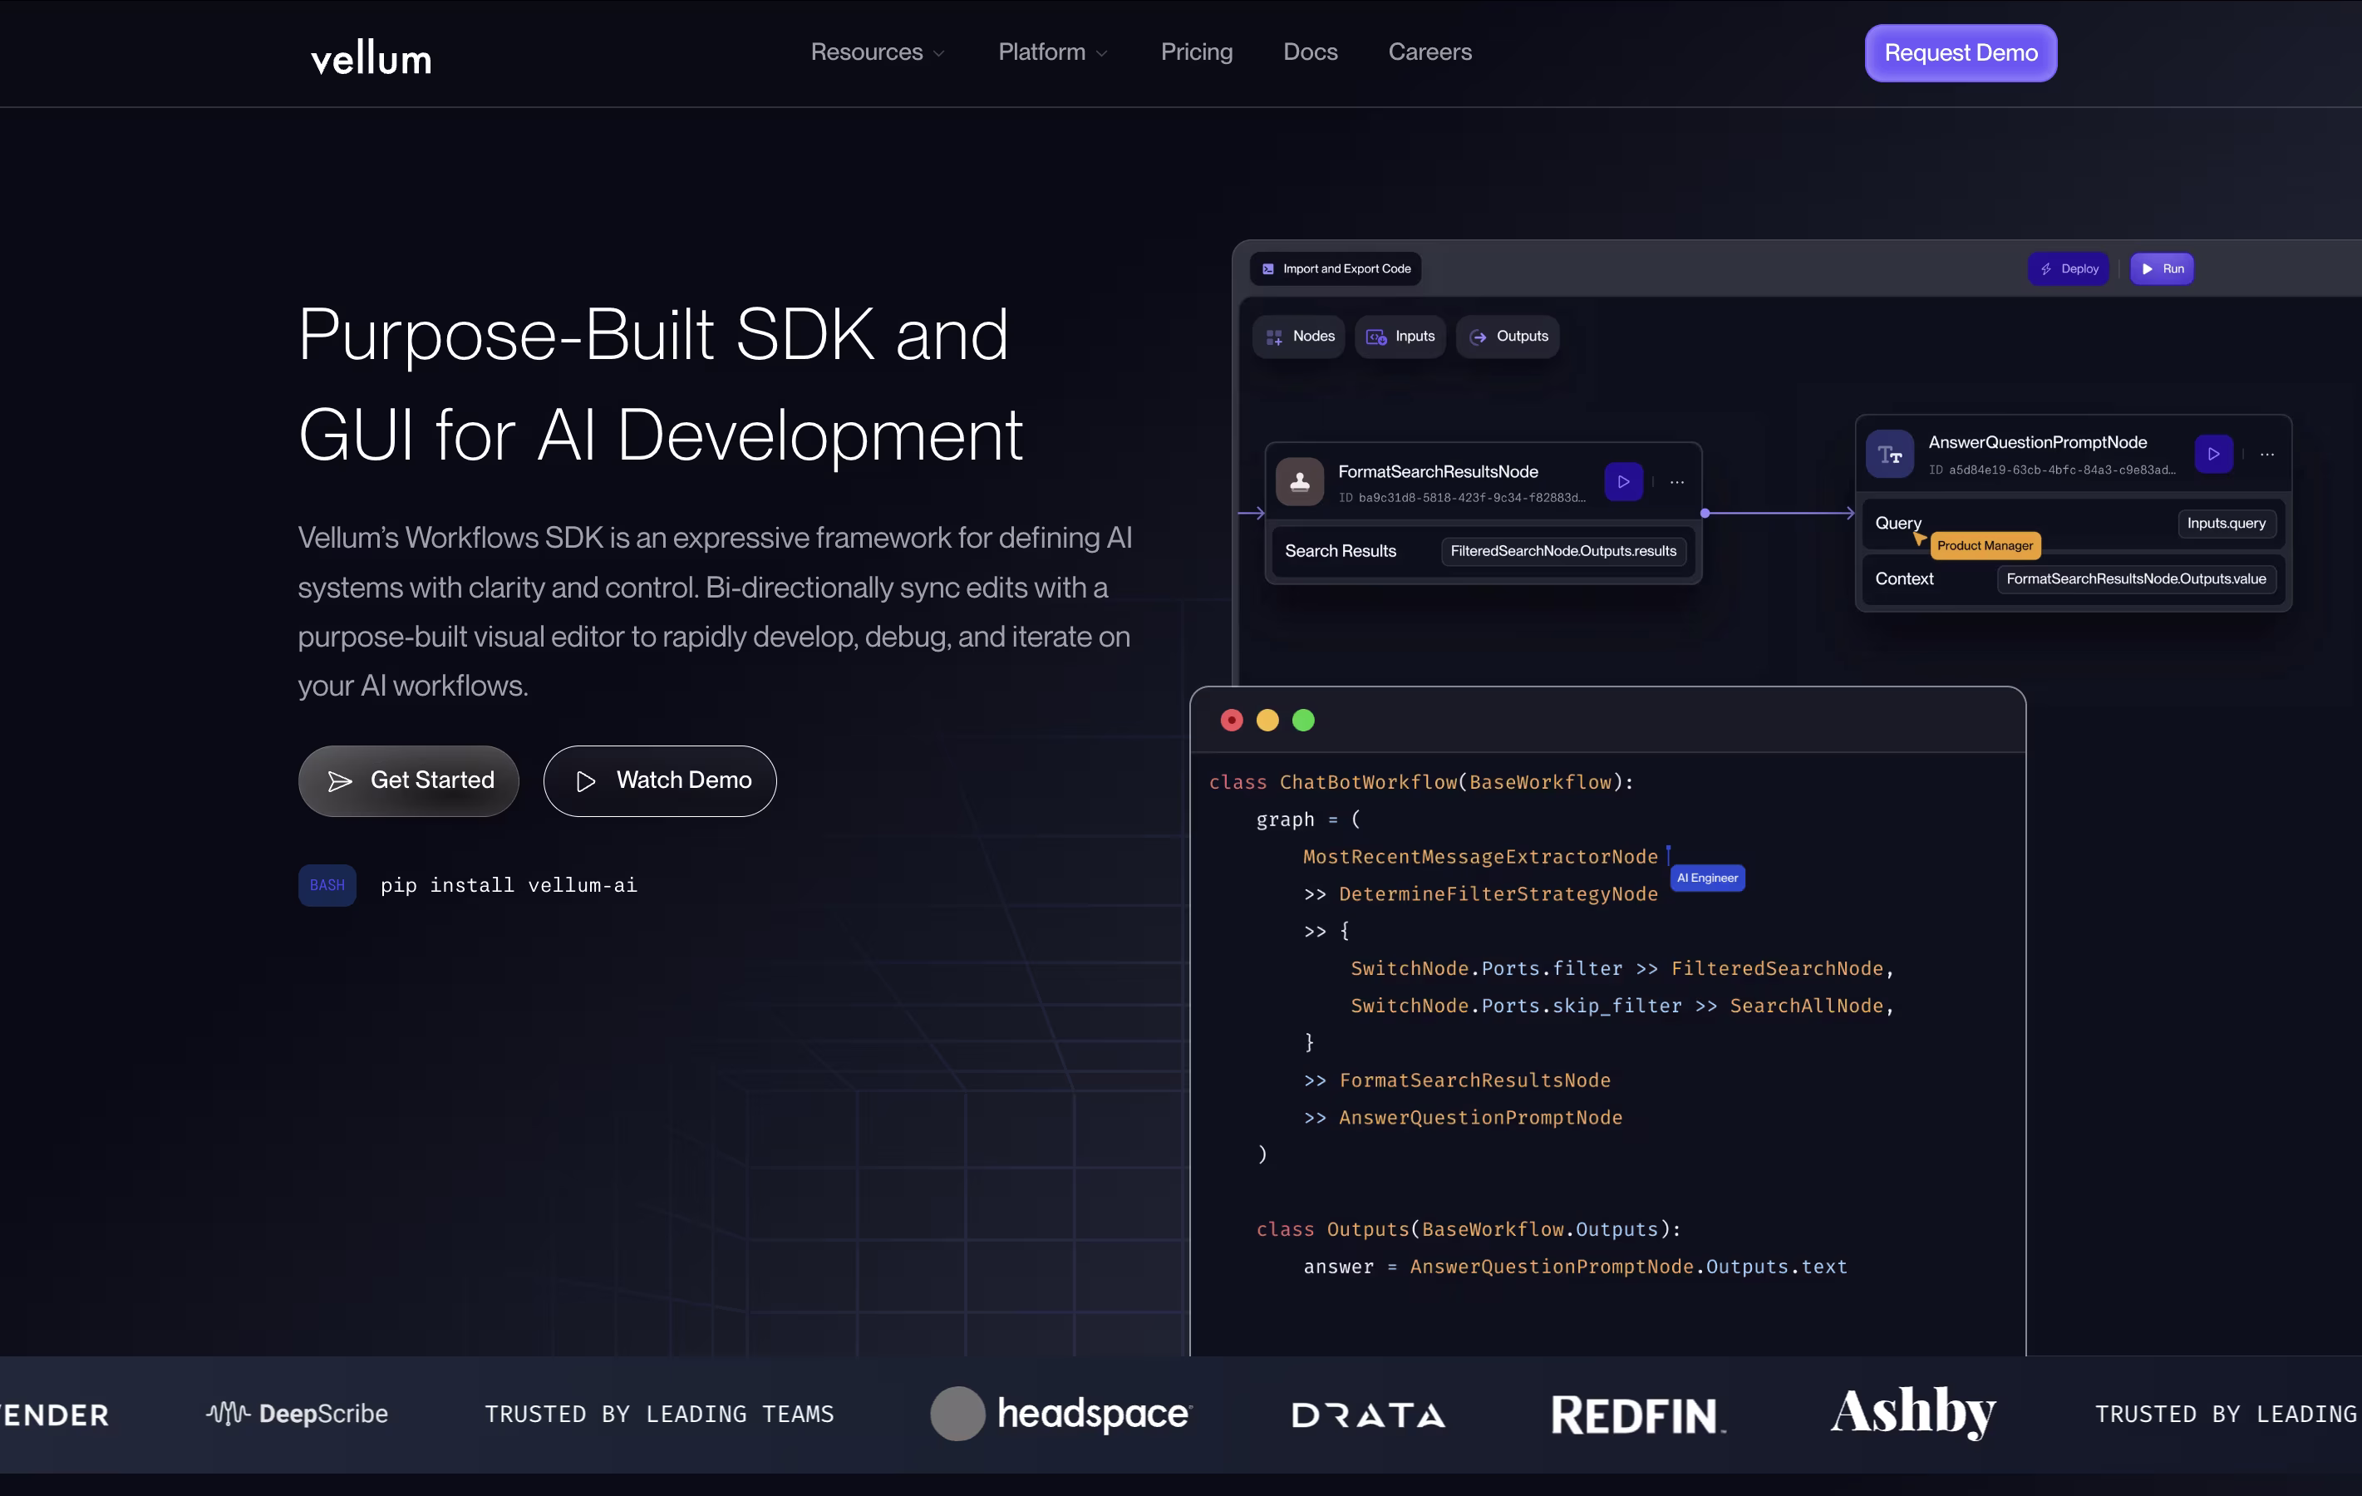Expand the Resources menu chevron
The height and width of the screenshot is (1496, 2362).
coord(938,54)
